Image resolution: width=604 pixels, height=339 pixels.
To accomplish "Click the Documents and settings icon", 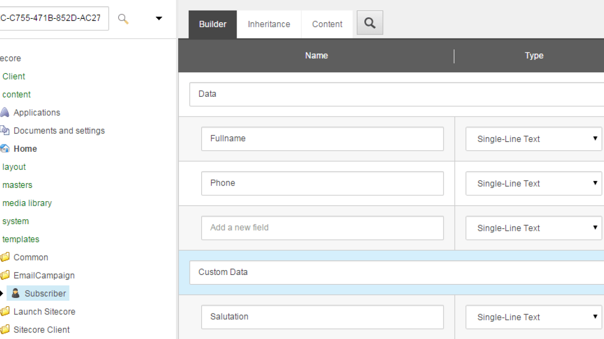I will (5, 130).
